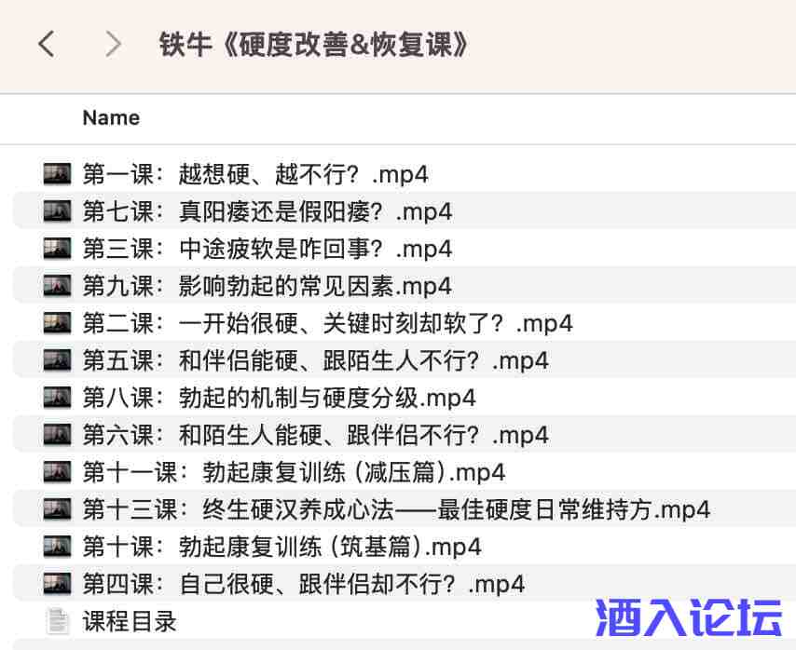
Task: Click the video thumbnail icon of 第七课
Action: point(56,211)
